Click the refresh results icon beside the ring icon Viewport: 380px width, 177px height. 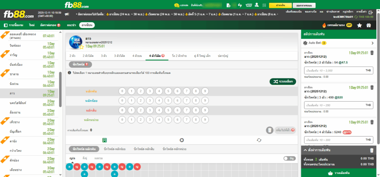click(x=259, y=140)
